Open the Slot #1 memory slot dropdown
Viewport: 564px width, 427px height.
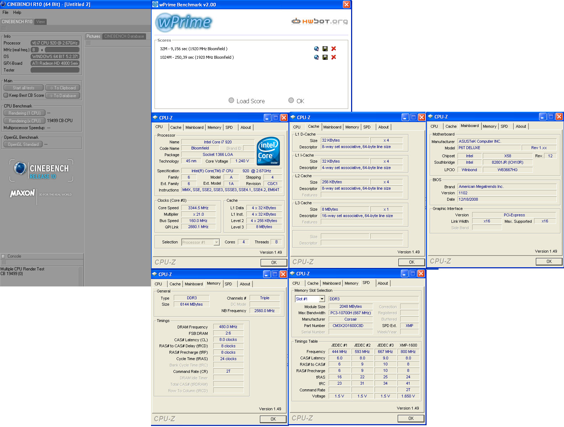point(322,299)
